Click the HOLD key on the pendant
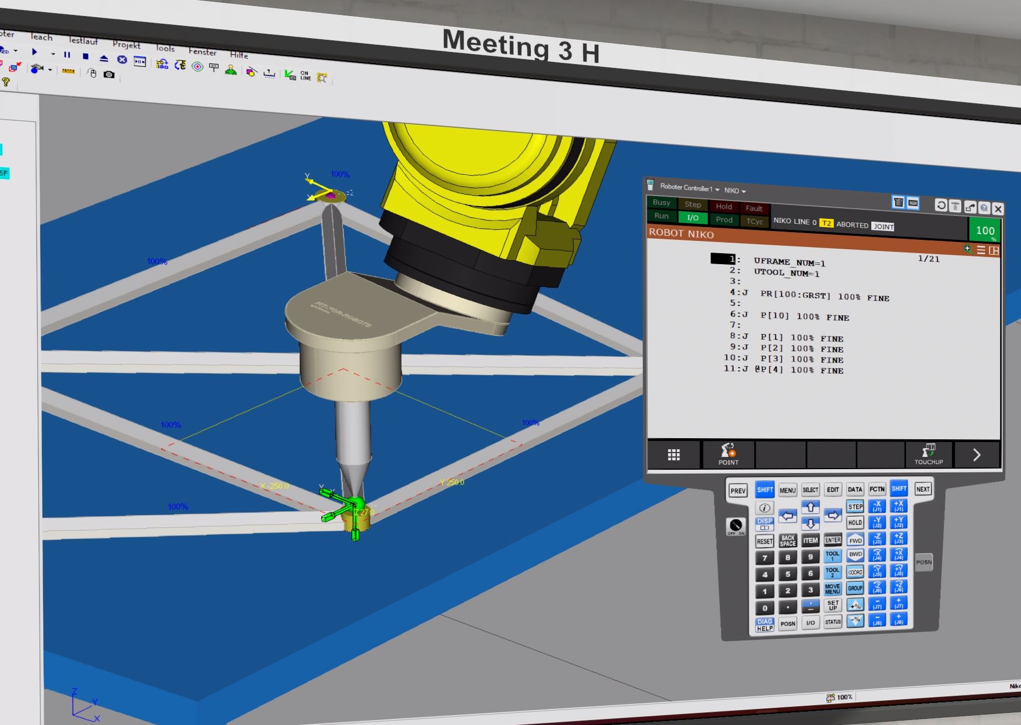 (855, 523)
